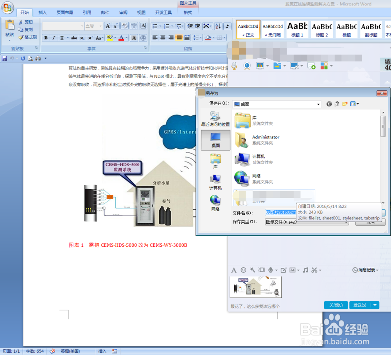Select 最近访问的位置 in Save As sidebar
Viewport: 391px width, 355px height.
pyautogui.click(x=215, y=119)
